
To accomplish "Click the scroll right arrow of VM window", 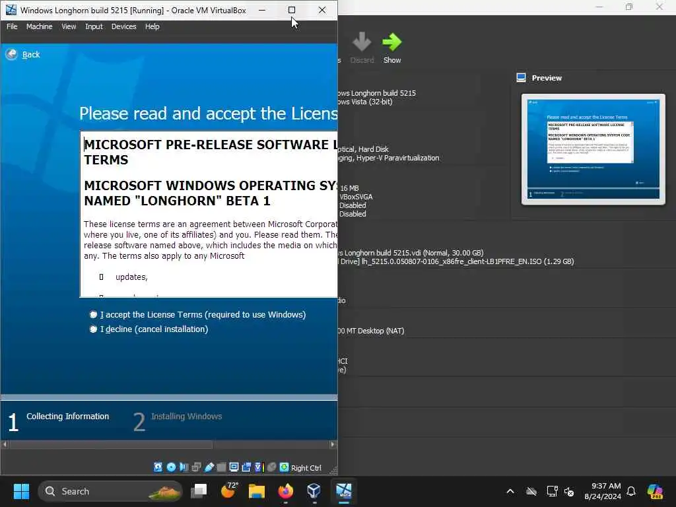I will 333,444.
